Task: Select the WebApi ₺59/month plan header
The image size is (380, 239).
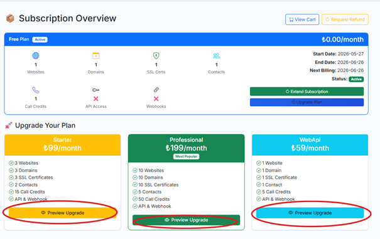Action: pos(310,145)
